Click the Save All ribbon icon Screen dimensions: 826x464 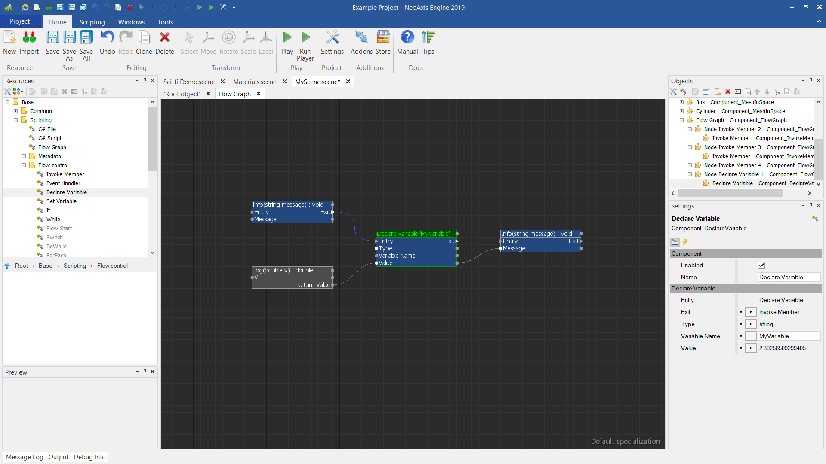click(86, 38)
